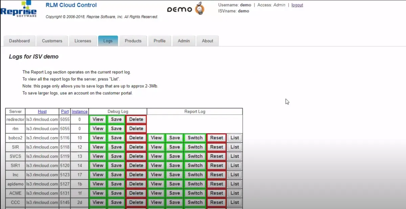Delete debug log for rlm server

[x=136, y=128]
